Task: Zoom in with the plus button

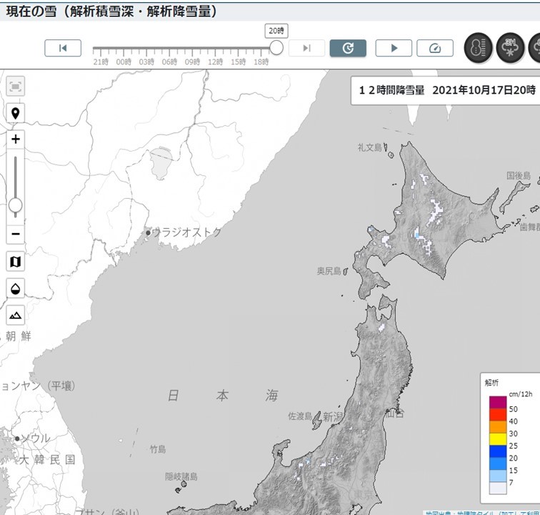Action: pos(16,139)
